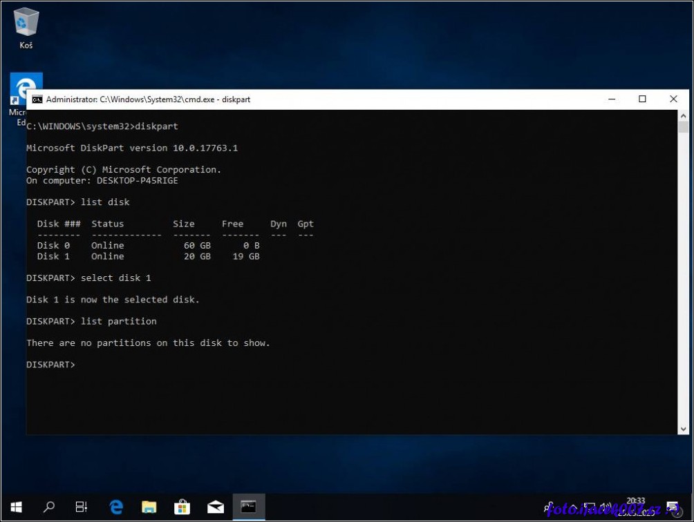Maximize the diskpart command prompt window

[642, 99]
